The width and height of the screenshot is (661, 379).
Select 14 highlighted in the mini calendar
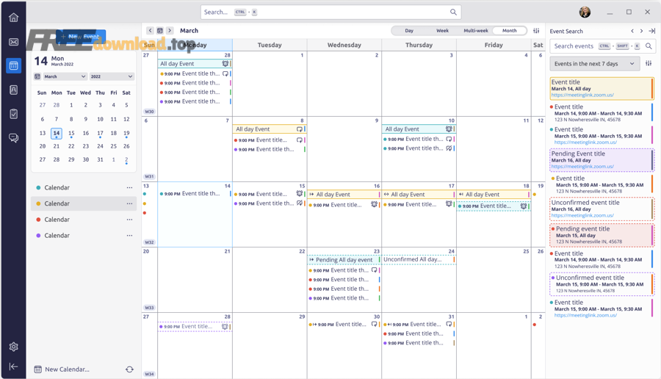(x=57, y=133)
